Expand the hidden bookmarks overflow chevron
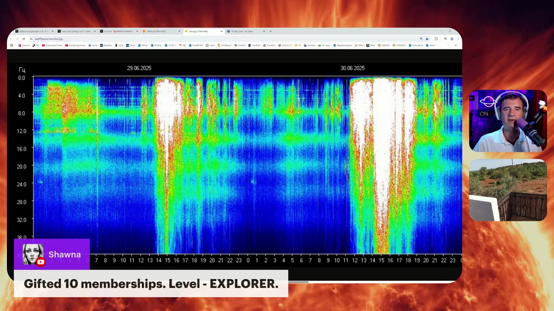Image resolution: width=554 pixels, height=311 pixels. [456, 45]
